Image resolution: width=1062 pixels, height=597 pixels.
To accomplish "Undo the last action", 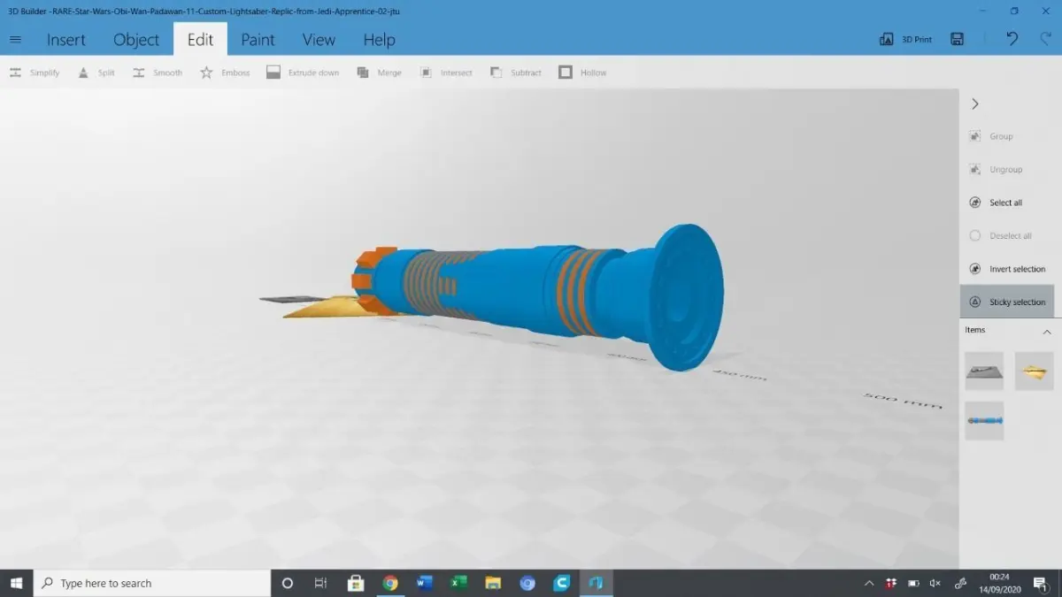I will click(1012, 39).
